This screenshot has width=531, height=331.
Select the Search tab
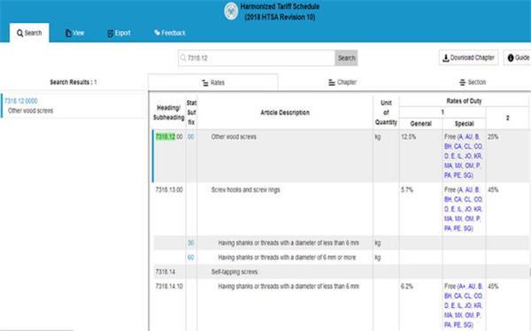(x=29, y=33)
